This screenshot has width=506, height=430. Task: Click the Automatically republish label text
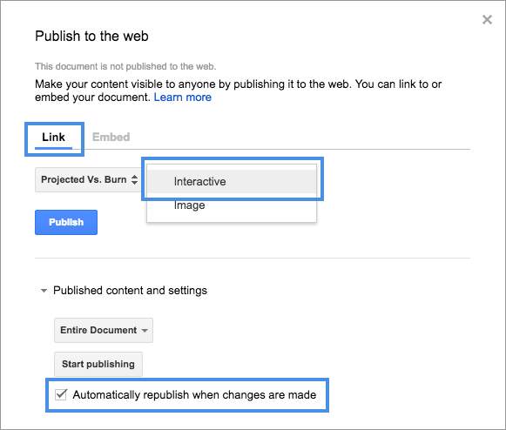[x=194, y=395]
